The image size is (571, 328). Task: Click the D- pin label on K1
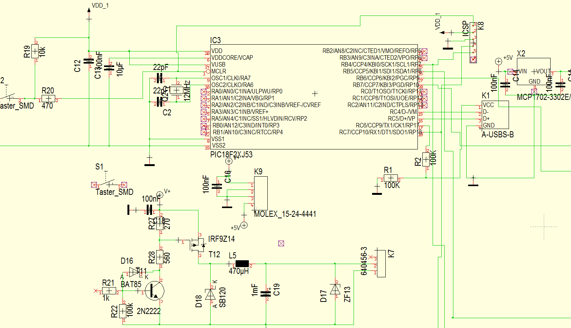coord(486,112)
